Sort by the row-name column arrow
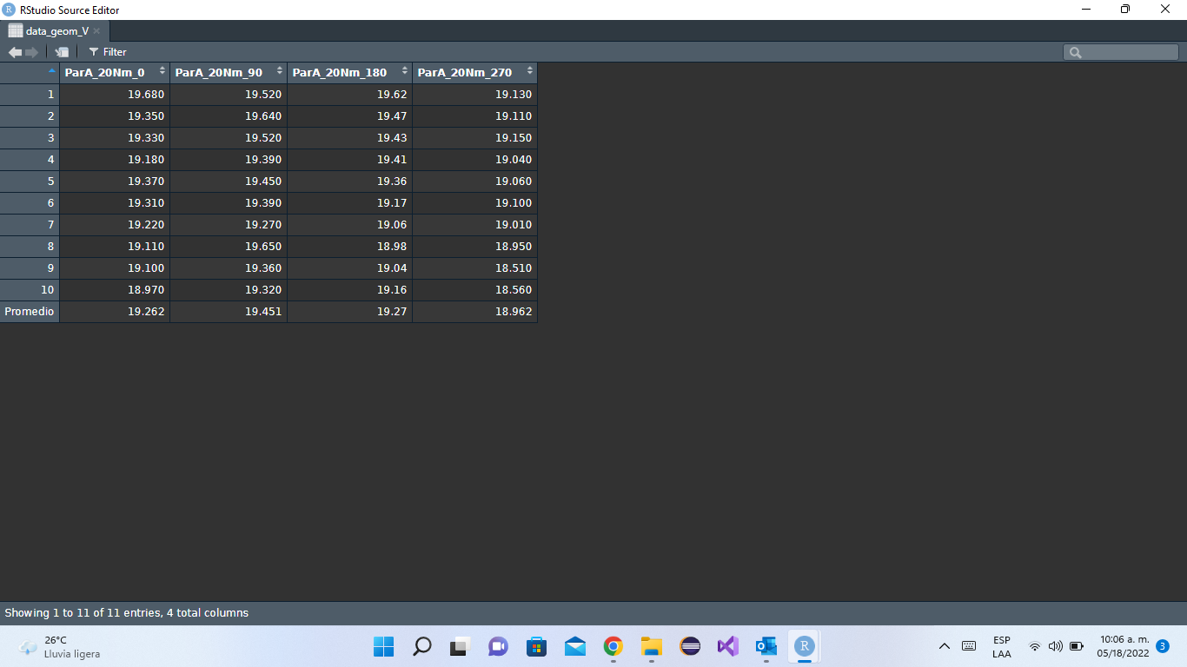Screen dimensions: 1187x667 coord(51,71)
